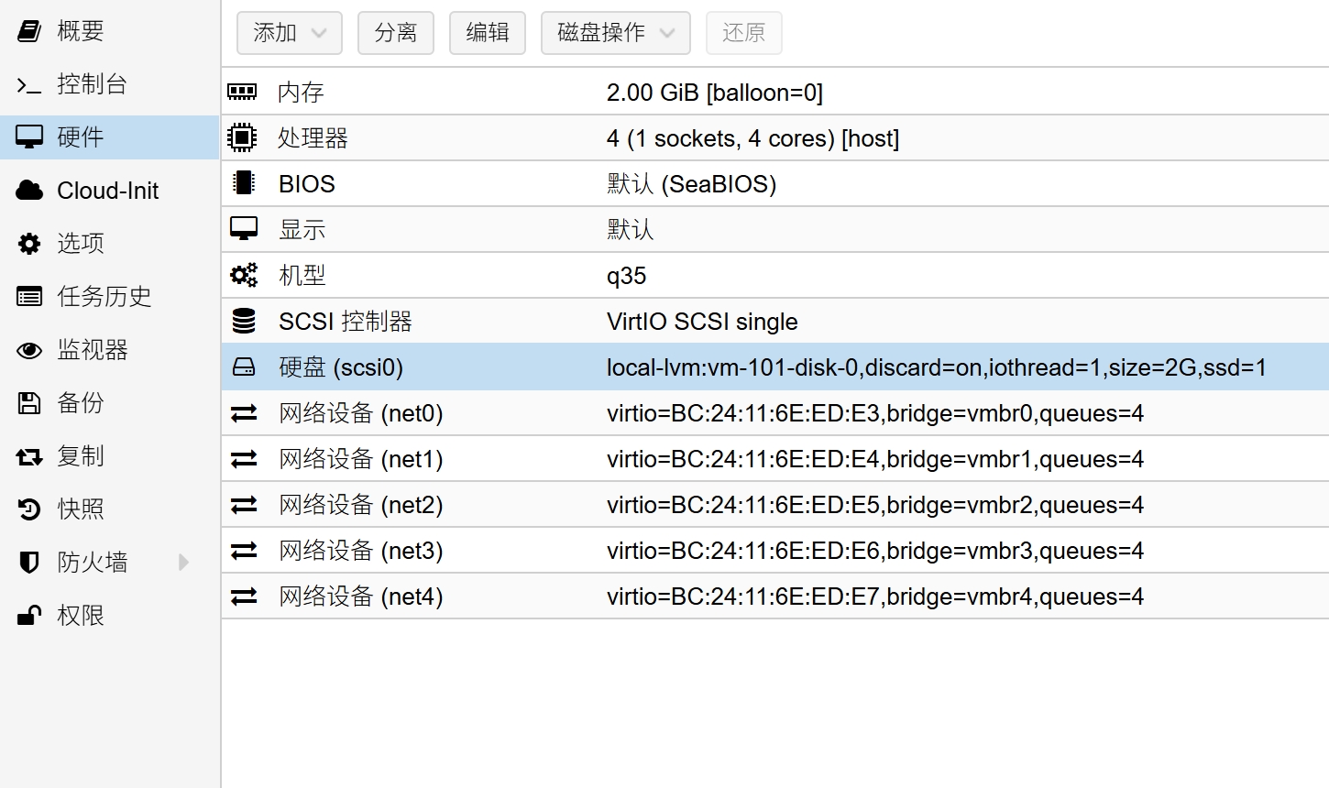The width and height of the screenshot is (1329, 788).
Task: Click the SCSI controller database icon
Action: 244,321
